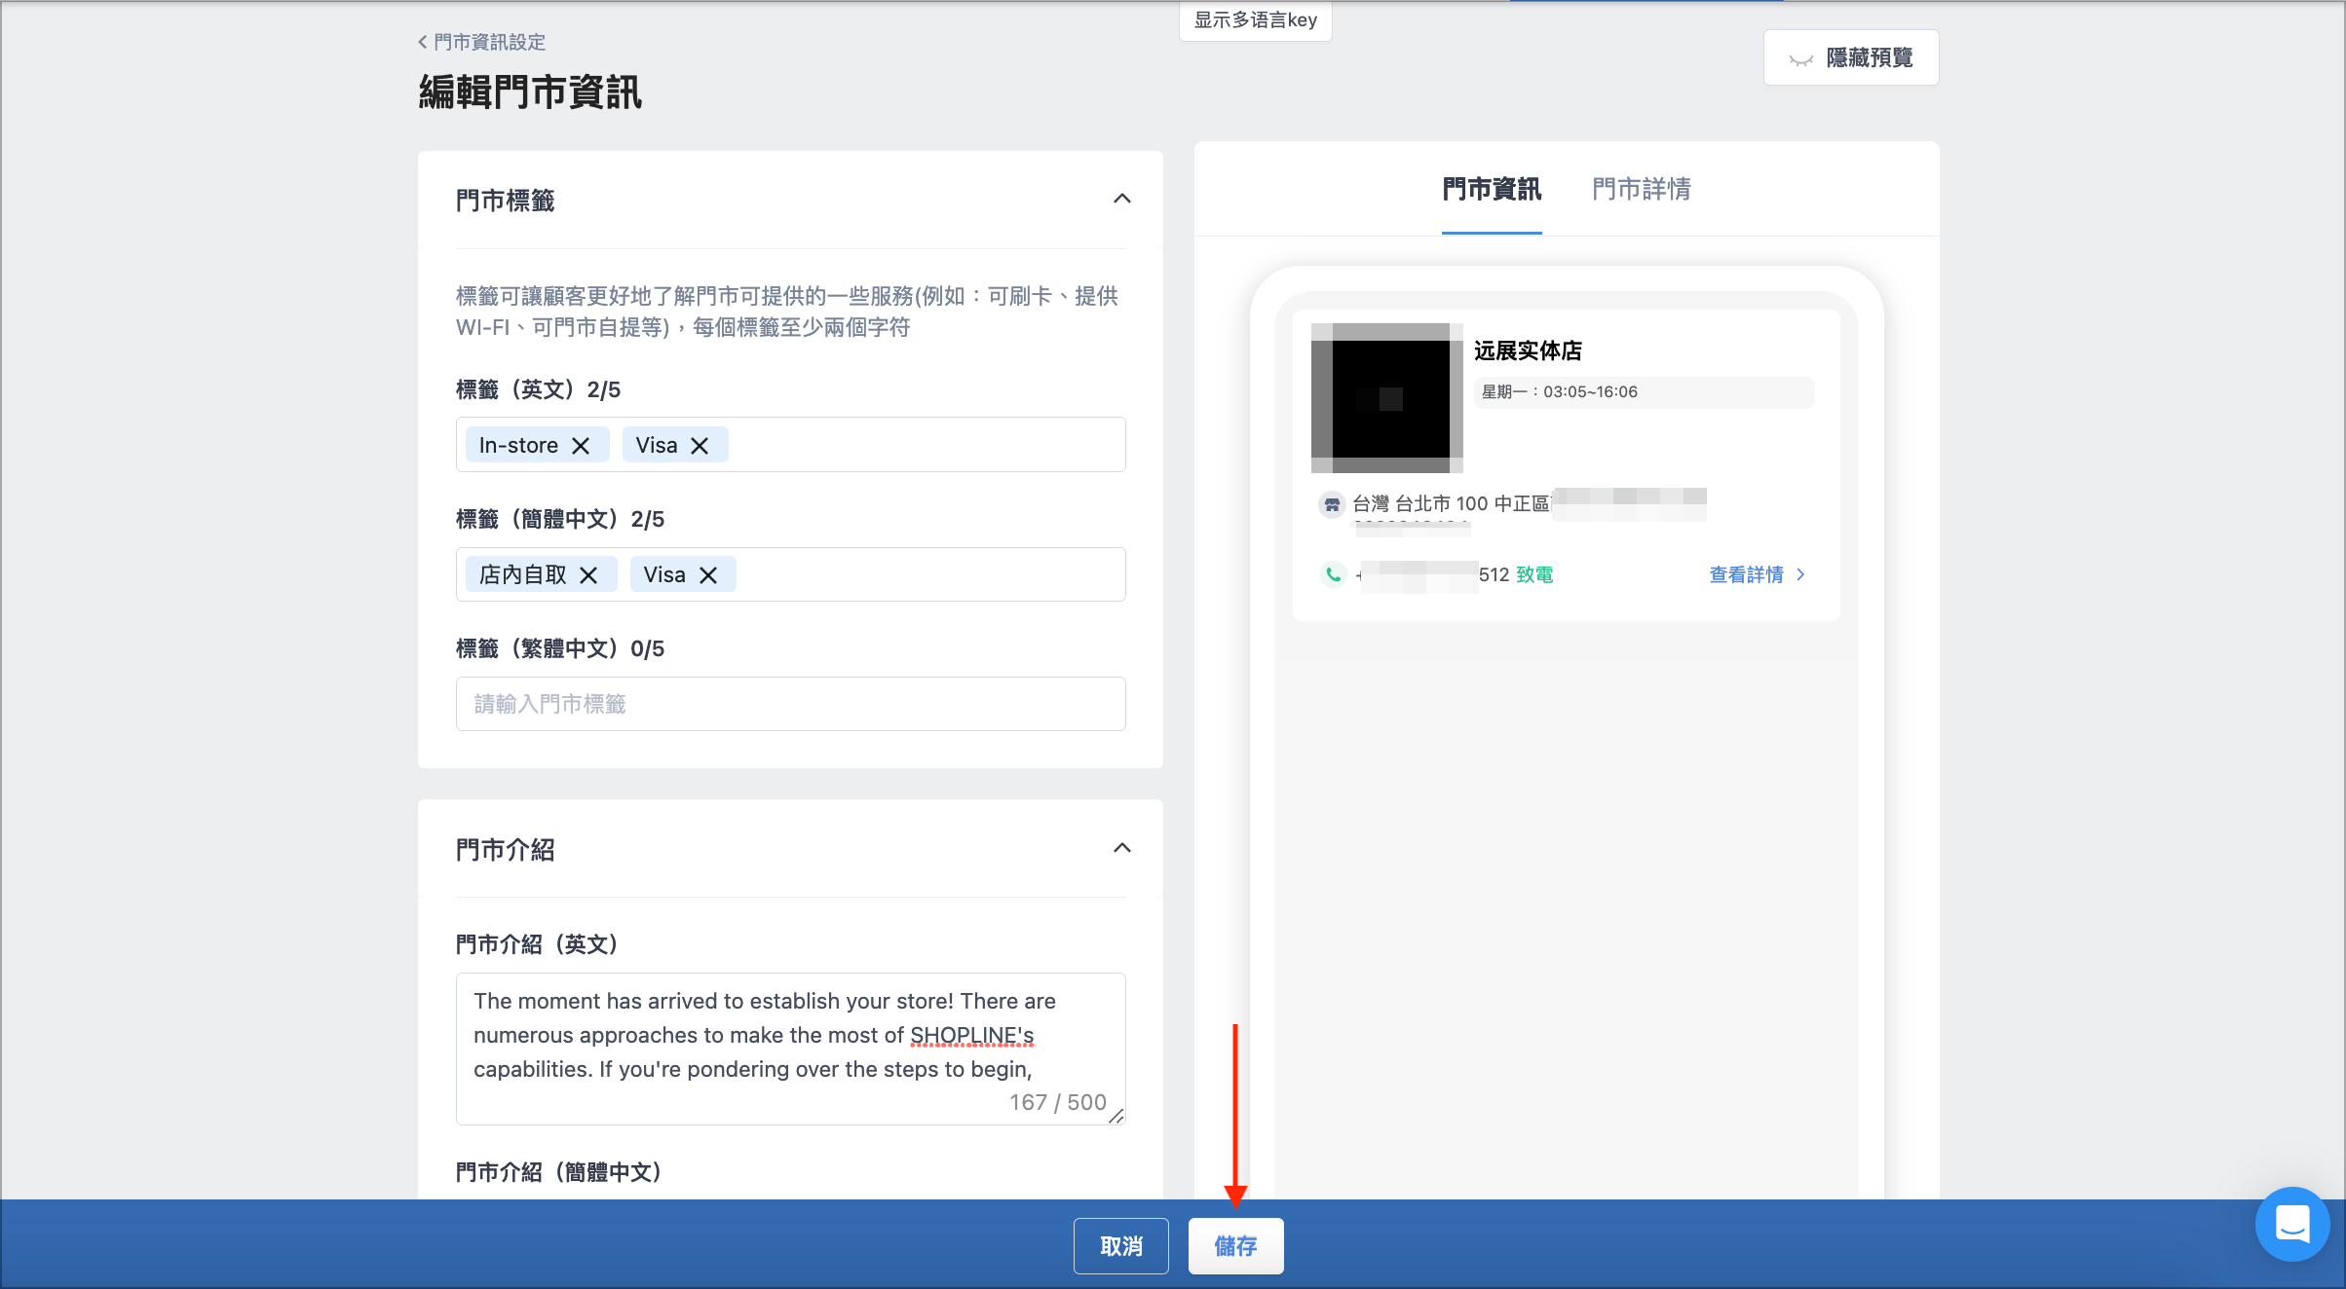Click the store address icon in preview

coord(1332,504)
